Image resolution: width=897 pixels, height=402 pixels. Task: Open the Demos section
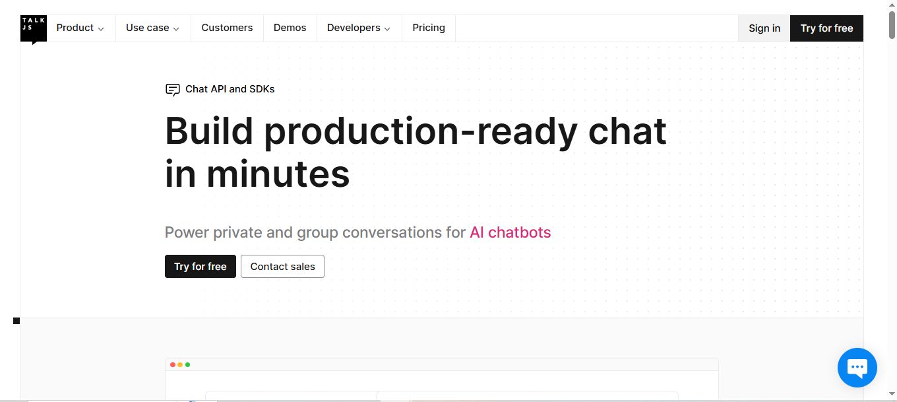[290, 28]
